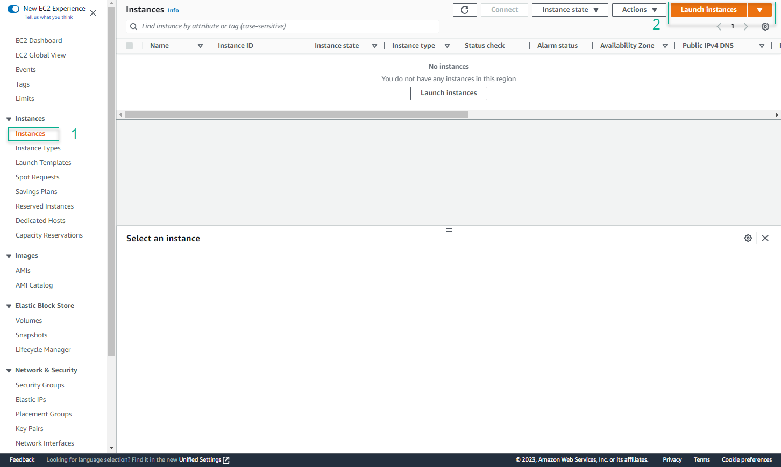Click the Info link beside Instances
The image size is (781, 467).
click(173, 10)
